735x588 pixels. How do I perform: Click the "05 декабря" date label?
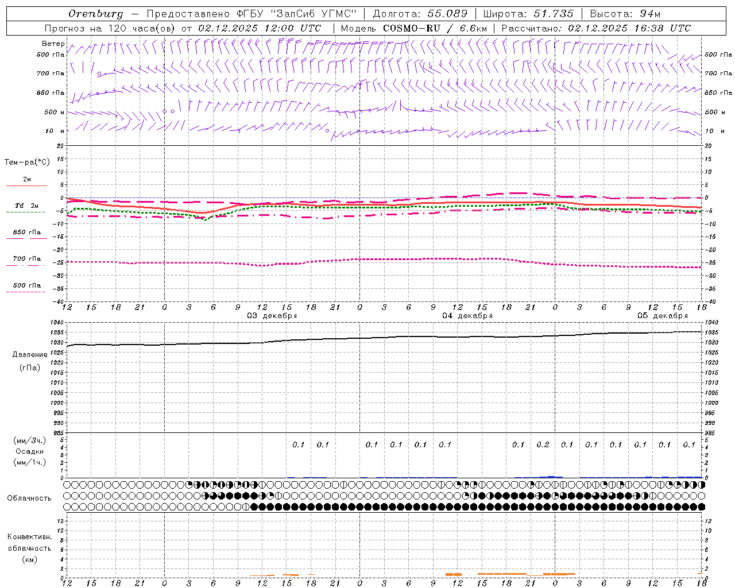coord(663,316)
